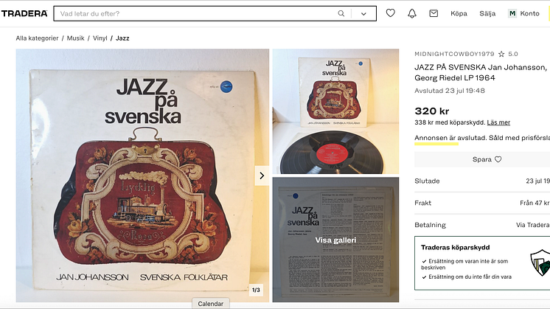The height and width of the screenshot is (309, 550).
Task: Go to Alla kategorier breadcrumb
Action: 37,38
